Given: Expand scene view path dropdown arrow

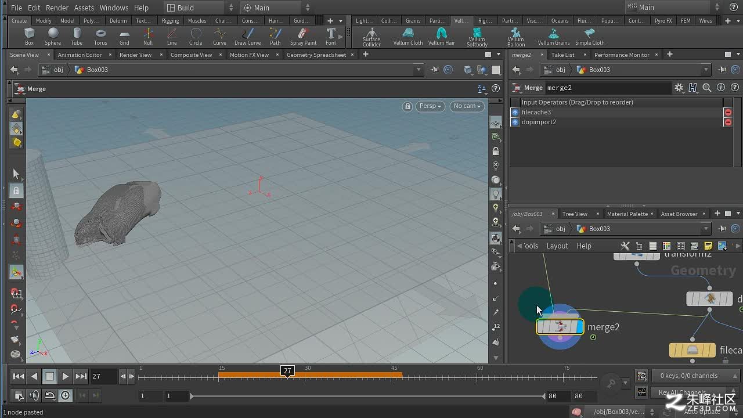Looking at the screenshot, I should point(418,70).
